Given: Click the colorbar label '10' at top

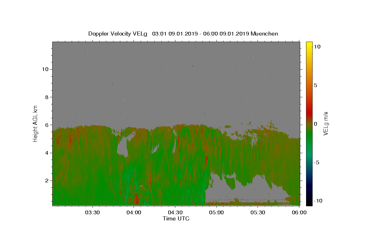Looking at the screenshot, I should pyautogui.click(x=317, y=47).
